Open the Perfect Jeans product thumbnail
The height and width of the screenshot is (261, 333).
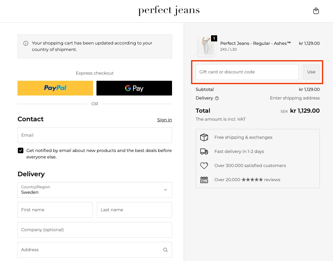tap(206, 47)
